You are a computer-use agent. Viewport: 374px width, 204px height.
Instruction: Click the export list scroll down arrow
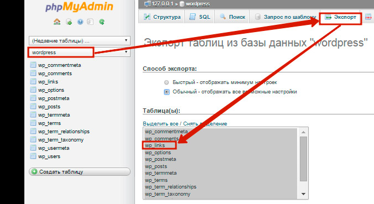(x=303, y=194)
